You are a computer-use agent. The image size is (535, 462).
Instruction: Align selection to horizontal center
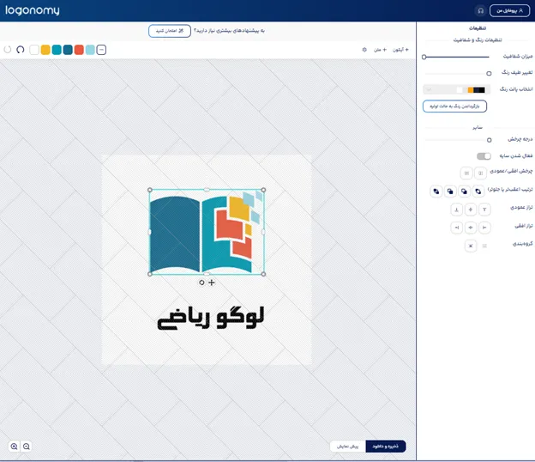click(471, 228)
